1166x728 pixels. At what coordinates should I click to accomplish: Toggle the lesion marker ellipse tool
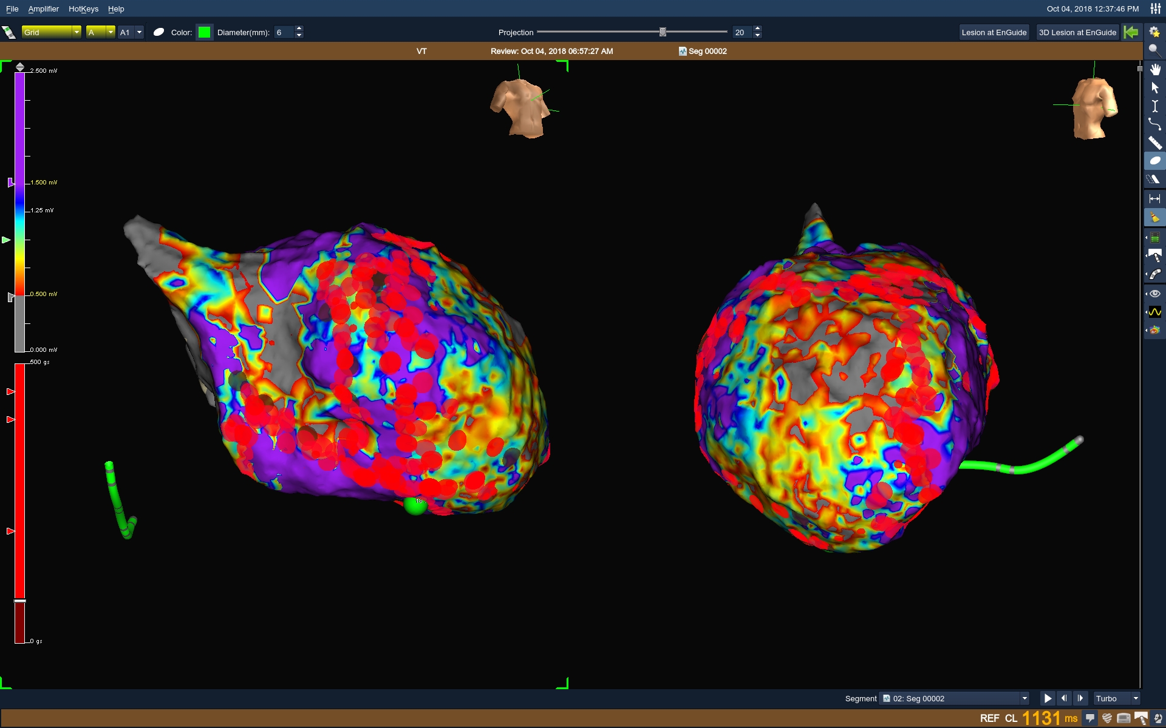tap(1154, 161)
